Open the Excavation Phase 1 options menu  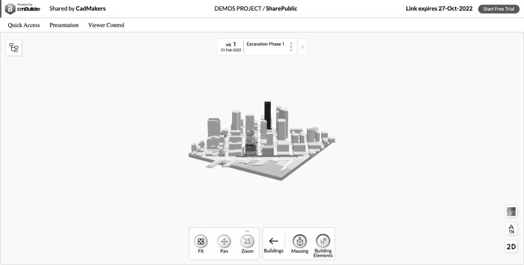tap(290, 46)
